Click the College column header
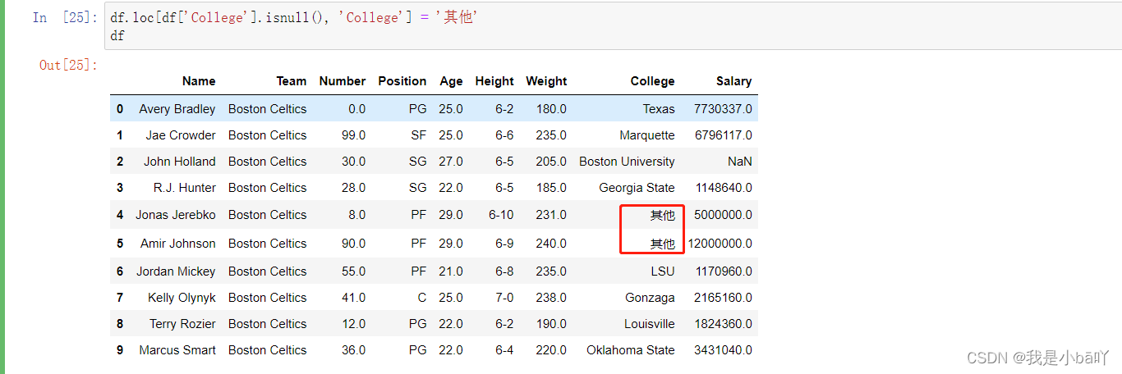 point(653,81)
